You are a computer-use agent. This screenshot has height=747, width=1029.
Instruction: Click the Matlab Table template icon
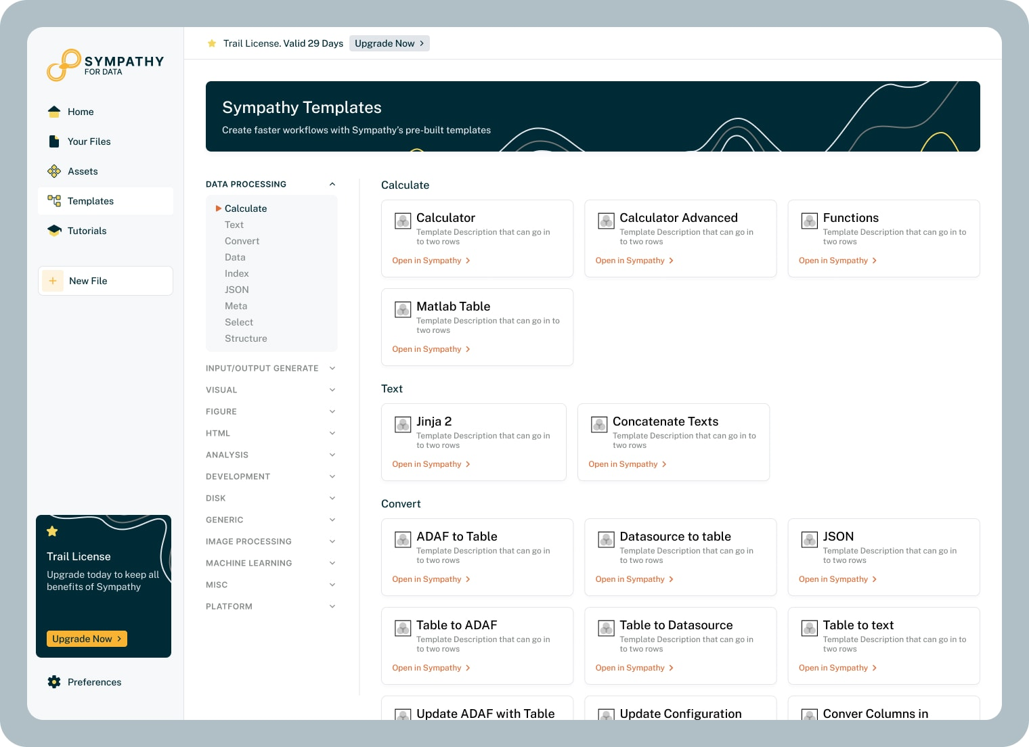coord(403,309)
